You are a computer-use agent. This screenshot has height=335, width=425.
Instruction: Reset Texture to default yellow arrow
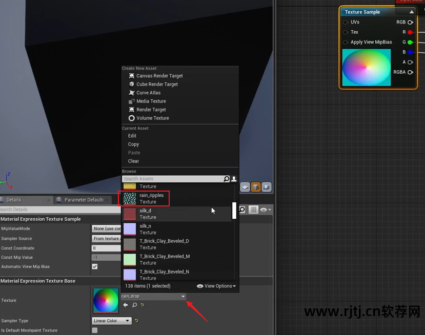[143, 305]
